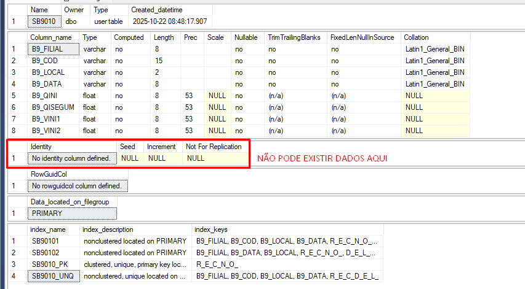Viewport: 525px width, 289px height.
Task: Click the Length value 15 for B9_COD
Action: (166, 61)
